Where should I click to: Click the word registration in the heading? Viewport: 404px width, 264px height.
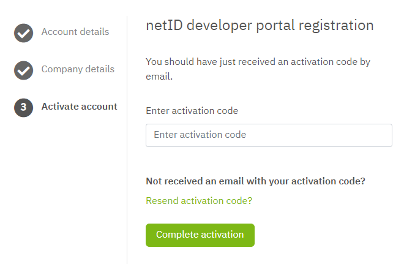coord(336,26)
